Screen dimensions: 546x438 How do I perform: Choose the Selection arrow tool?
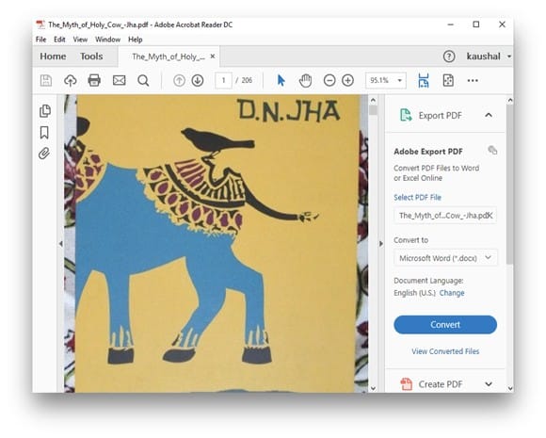pos(281,80)
